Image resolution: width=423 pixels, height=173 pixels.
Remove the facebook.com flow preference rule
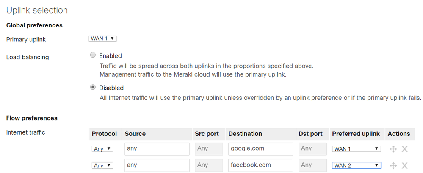point(404,165)
